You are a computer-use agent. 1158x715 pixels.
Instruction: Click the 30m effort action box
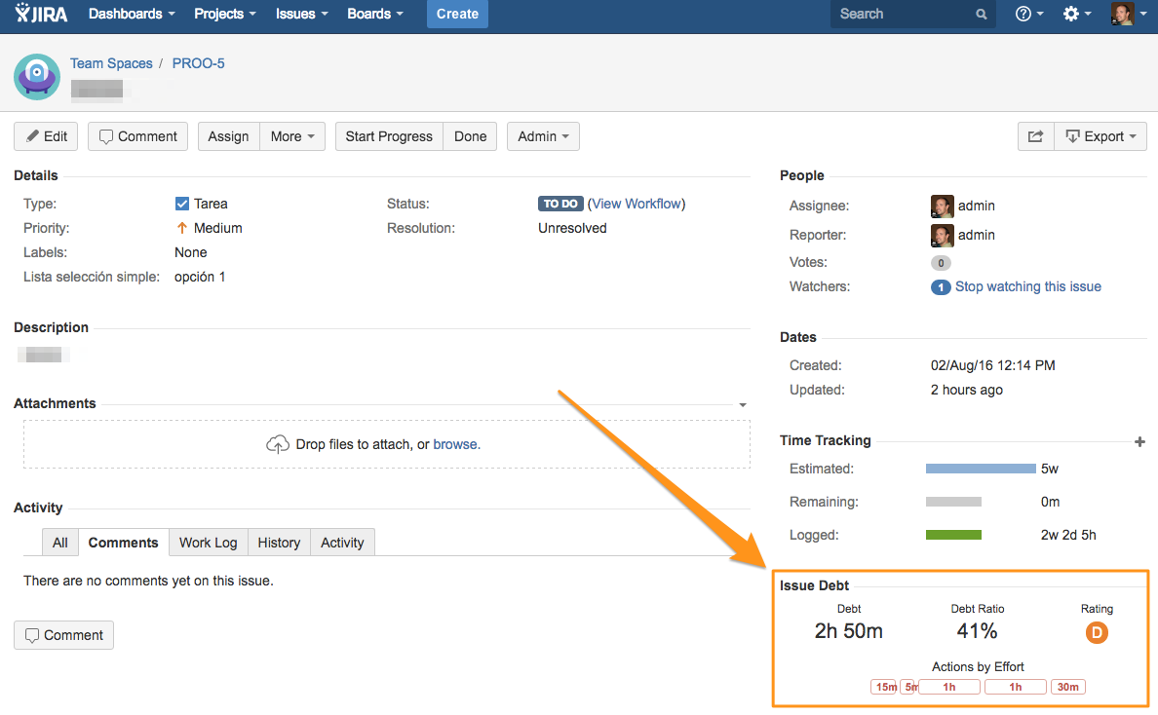(1067, 687)
